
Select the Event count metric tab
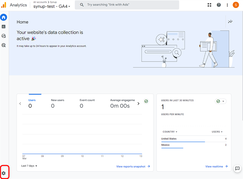pos(87,103)
